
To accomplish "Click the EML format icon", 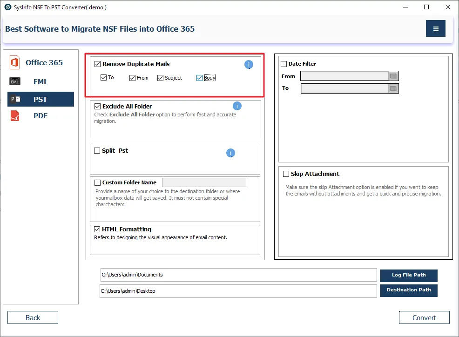I will [x=15, y=82].
